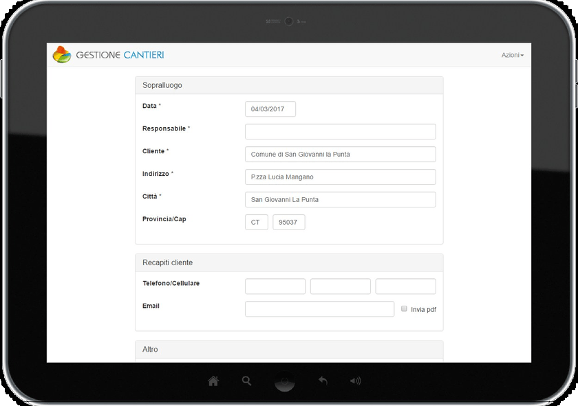Tap the tablet volume speaker icon
This screenshot has height=406, width=578.
click(355, 381)
